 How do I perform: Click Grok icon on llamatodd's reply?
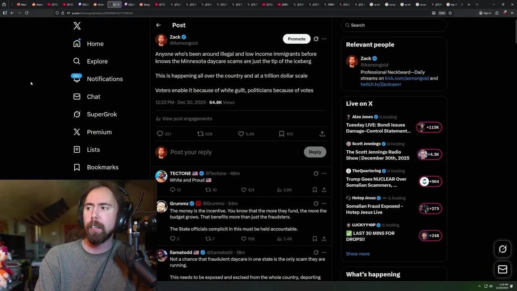pos(316,253)
